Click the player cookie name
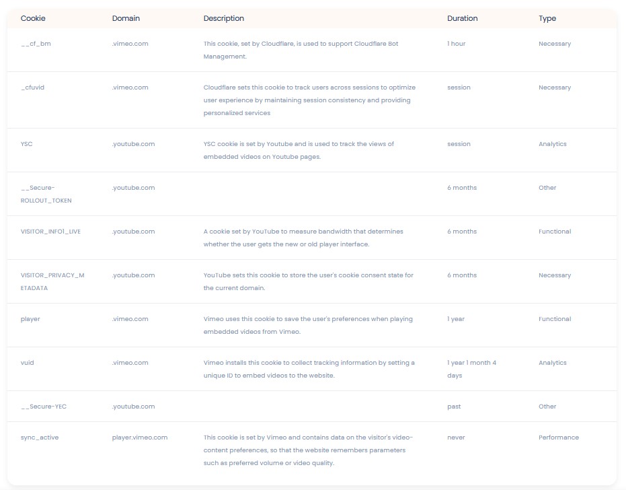 pos(30,319)
